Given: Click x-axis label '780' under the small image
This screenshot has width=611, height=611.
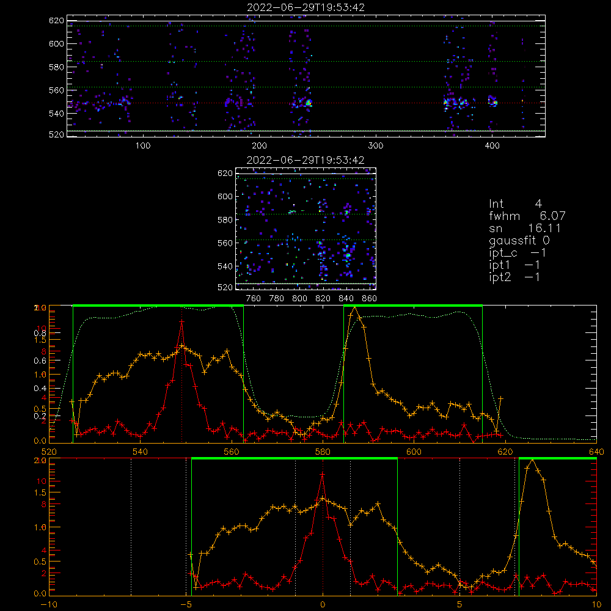Looking at the screenshot, I should coord(277,299).
